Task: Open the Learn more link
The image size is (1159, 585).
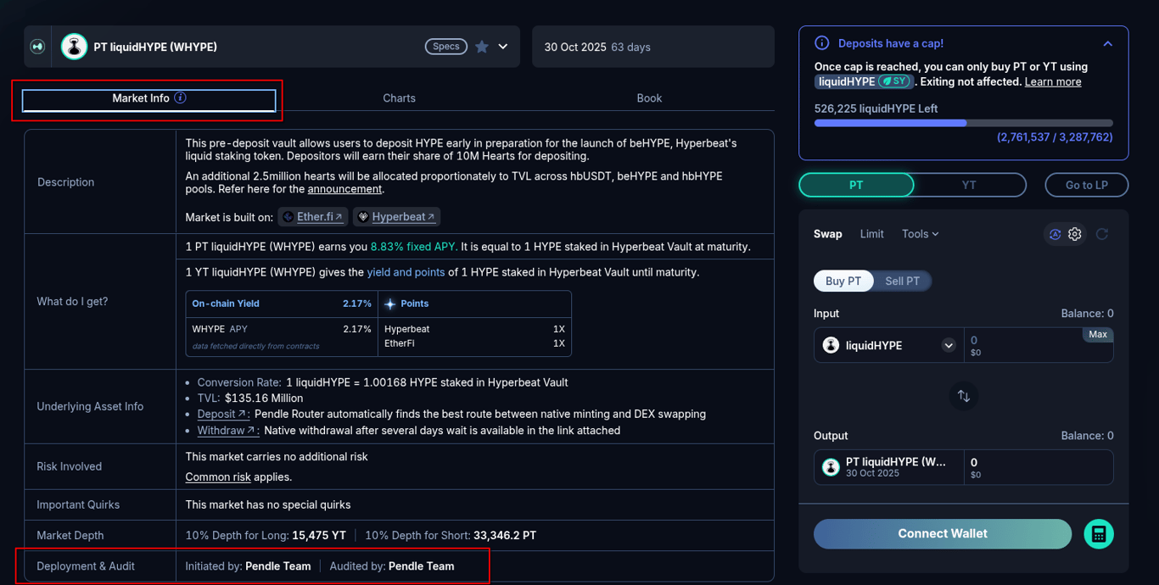Action: (1053, 81)
